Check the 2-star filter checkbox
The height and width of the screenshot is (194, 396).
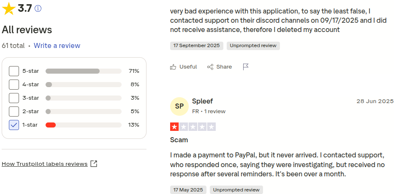(x=14, y=112)
